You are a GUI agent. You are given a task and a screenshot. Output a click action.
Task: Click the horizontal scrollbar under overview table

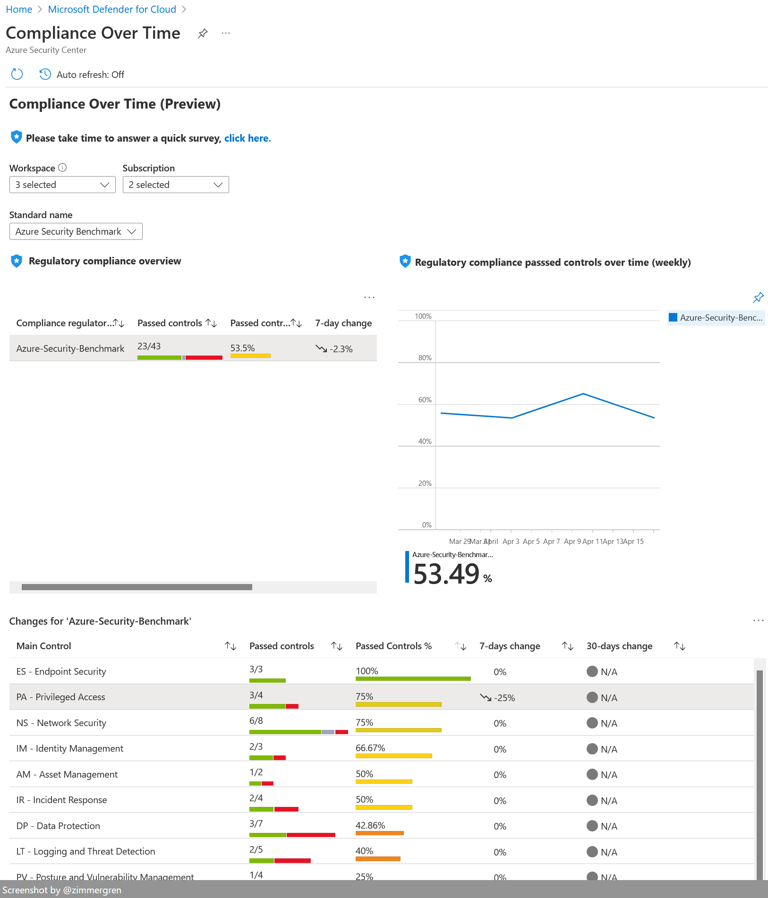point(137,587)
